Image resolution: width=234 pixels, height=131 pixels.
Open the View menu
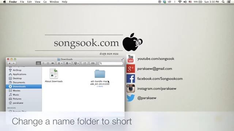tap(37, 2)
